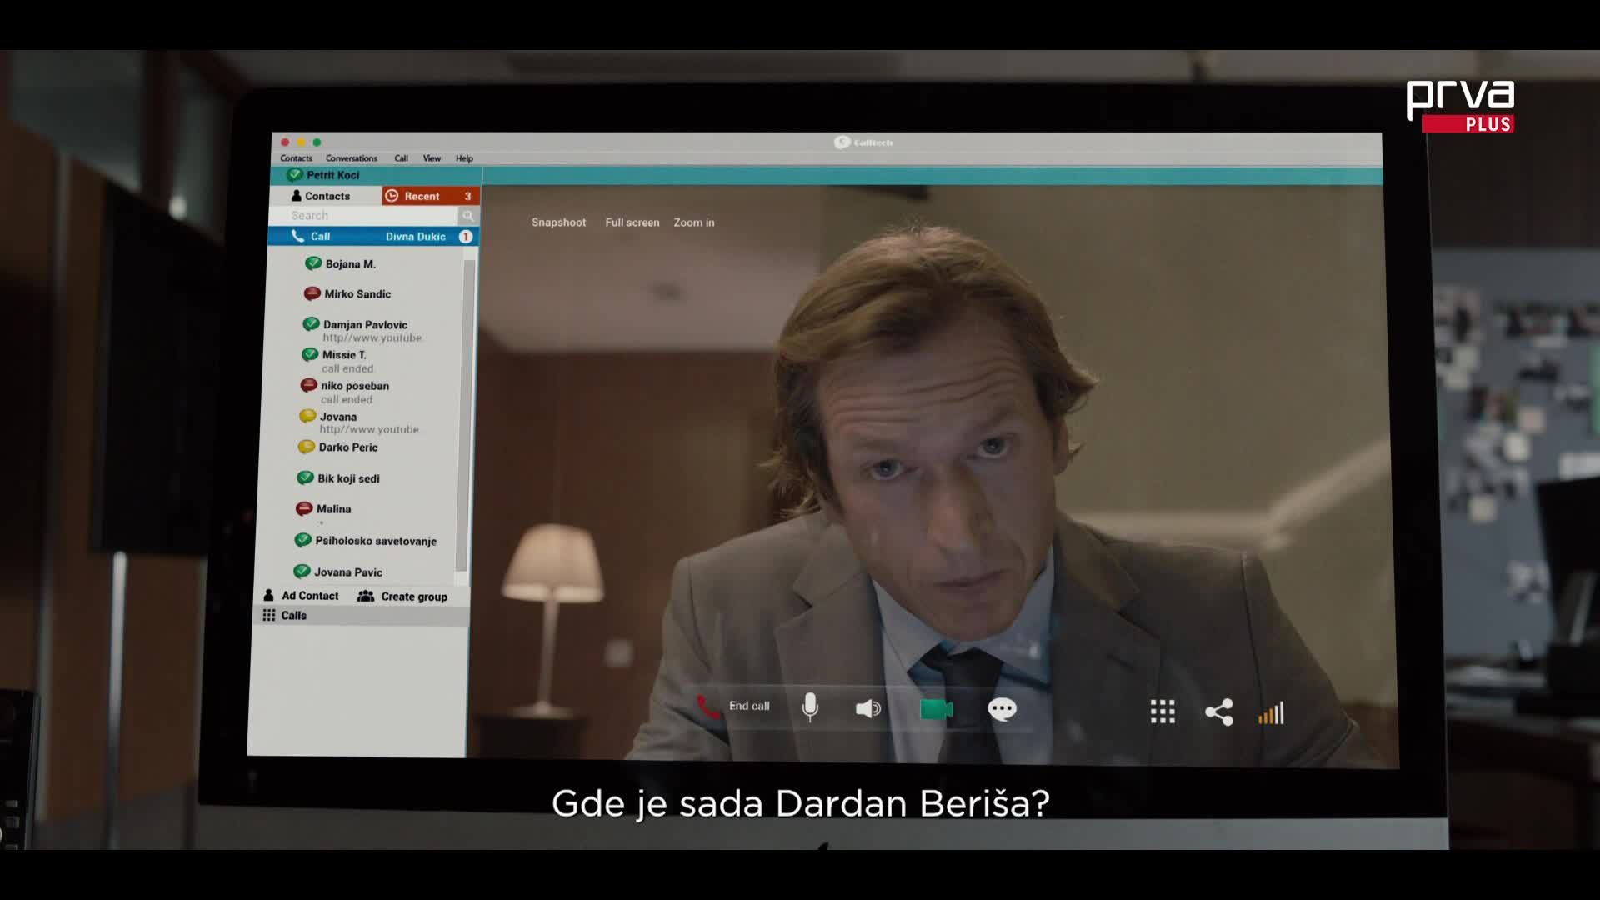The width and height of the screenshot is (1600, 900).
Task: Click into the Search contacts field
Action: click(363, 216)
